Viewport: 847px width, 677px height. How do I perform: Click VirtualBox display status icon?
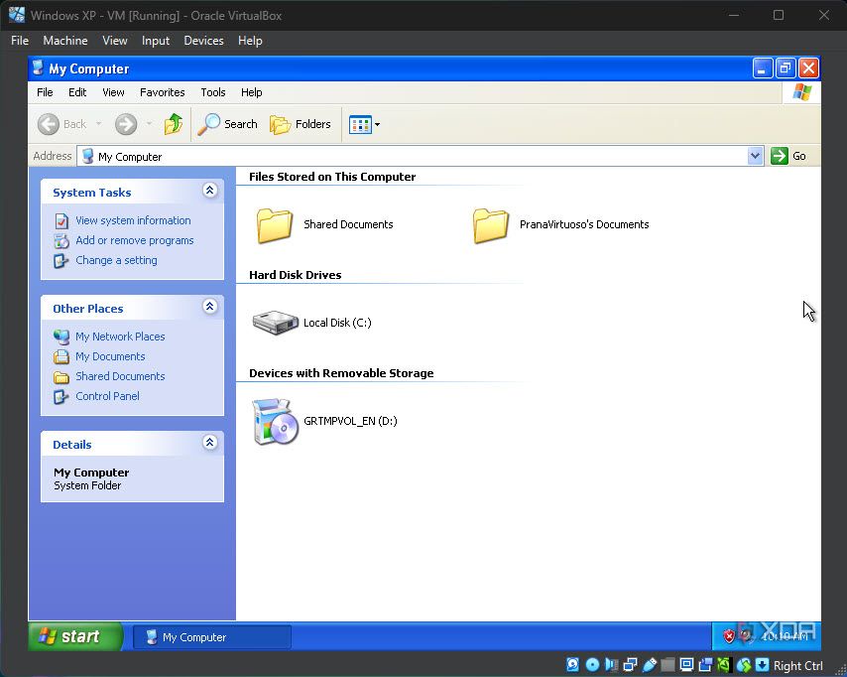click(x=686, y=664)
